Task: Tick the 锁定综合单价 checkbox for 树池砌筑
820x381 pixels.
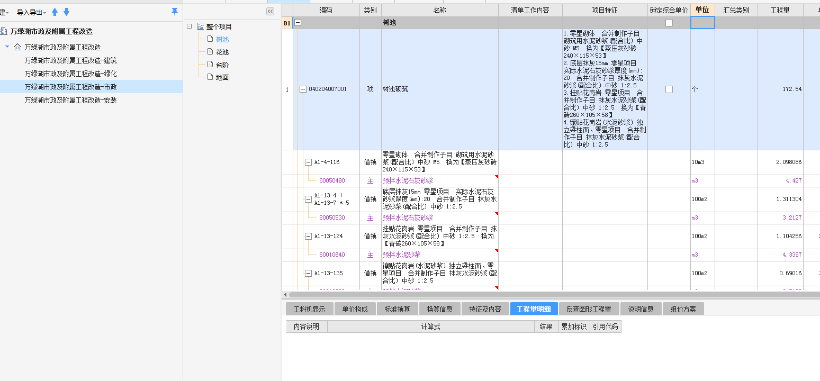Action: pos(669,89)
